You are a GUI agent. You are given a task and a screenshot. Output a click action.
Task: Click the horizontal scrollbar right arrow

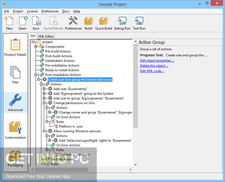click(131, 170)
